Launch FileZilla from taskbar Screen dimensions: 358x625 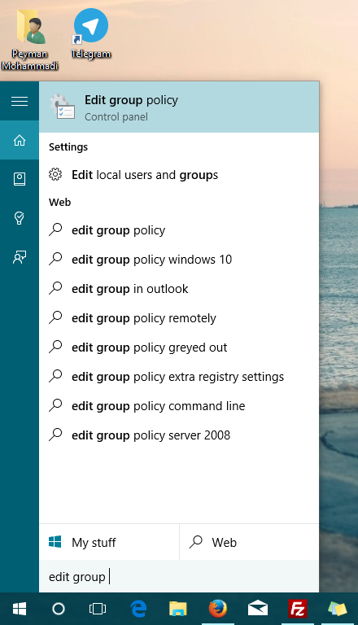[x=298, y=609]
